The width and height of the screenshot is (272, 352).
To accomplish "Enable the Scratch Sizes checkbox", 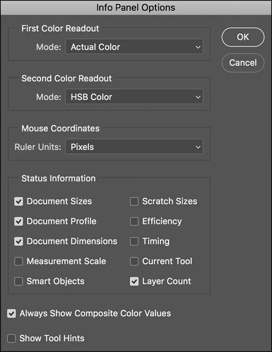I will click(x=134, y=201).
